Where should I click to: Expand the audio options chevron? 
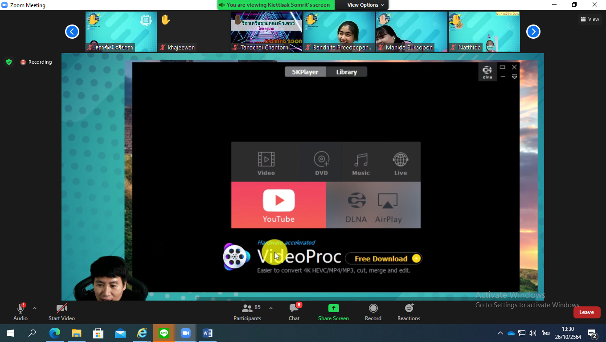click(35, 308)
